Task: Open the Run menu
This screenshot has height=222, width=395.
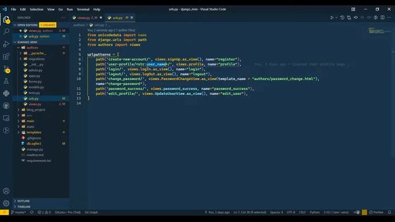Action: point(70,9)
